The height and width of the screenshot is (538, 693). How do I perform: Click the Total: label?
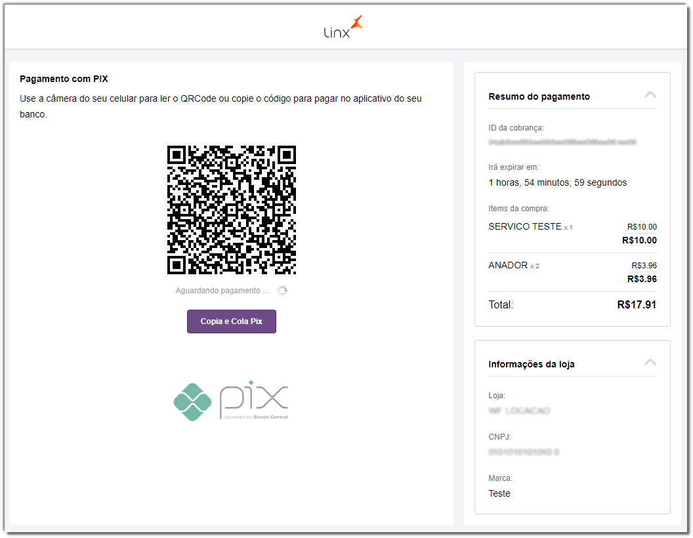click(x=501, y=305)
